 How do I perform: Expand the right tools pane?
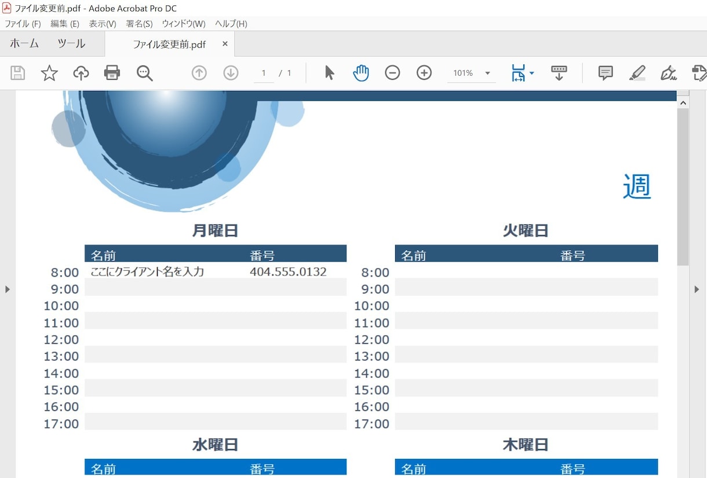coord(697,289)
